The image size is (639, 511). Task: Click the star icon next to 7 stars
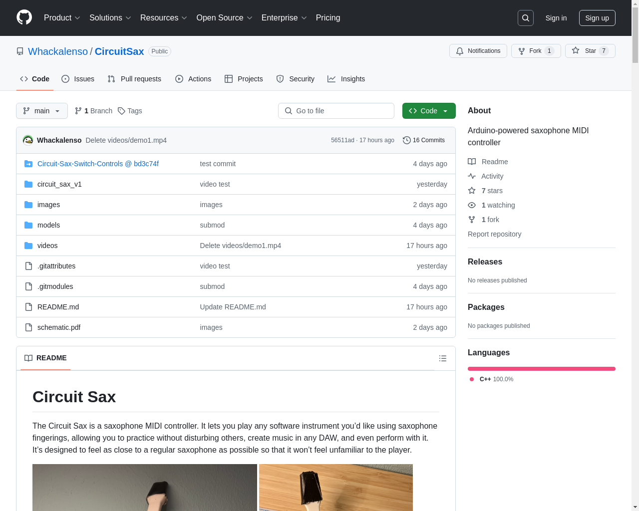click(472, 191)
